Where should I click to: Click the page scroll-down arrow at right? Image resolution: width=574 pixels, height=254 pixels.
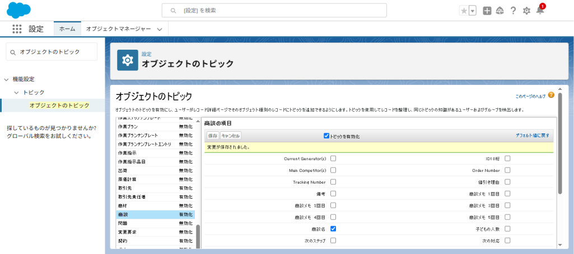[560, 245]
